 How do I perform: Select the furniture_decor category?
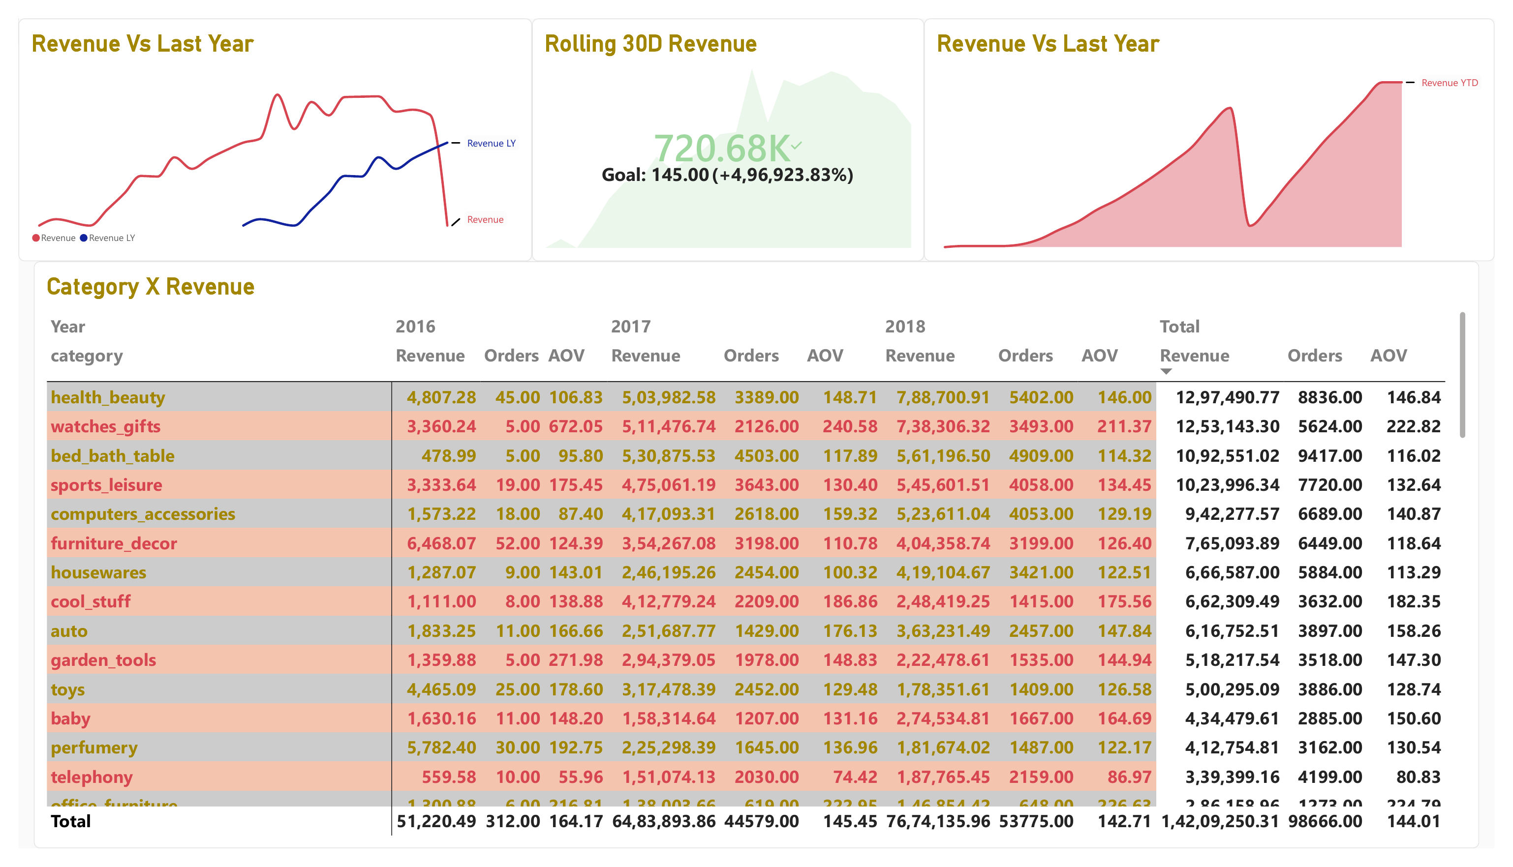coord(114,543)
